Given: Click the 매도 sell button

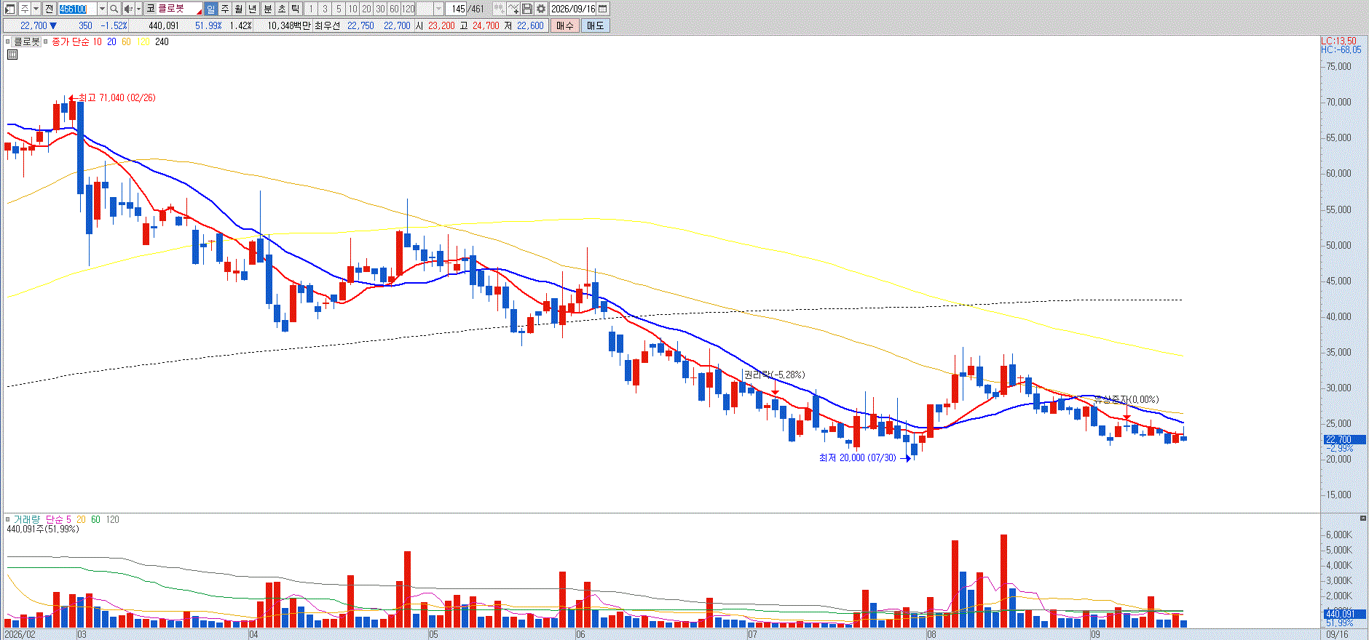Looking at the screenshot, I should tap(595, 25).
